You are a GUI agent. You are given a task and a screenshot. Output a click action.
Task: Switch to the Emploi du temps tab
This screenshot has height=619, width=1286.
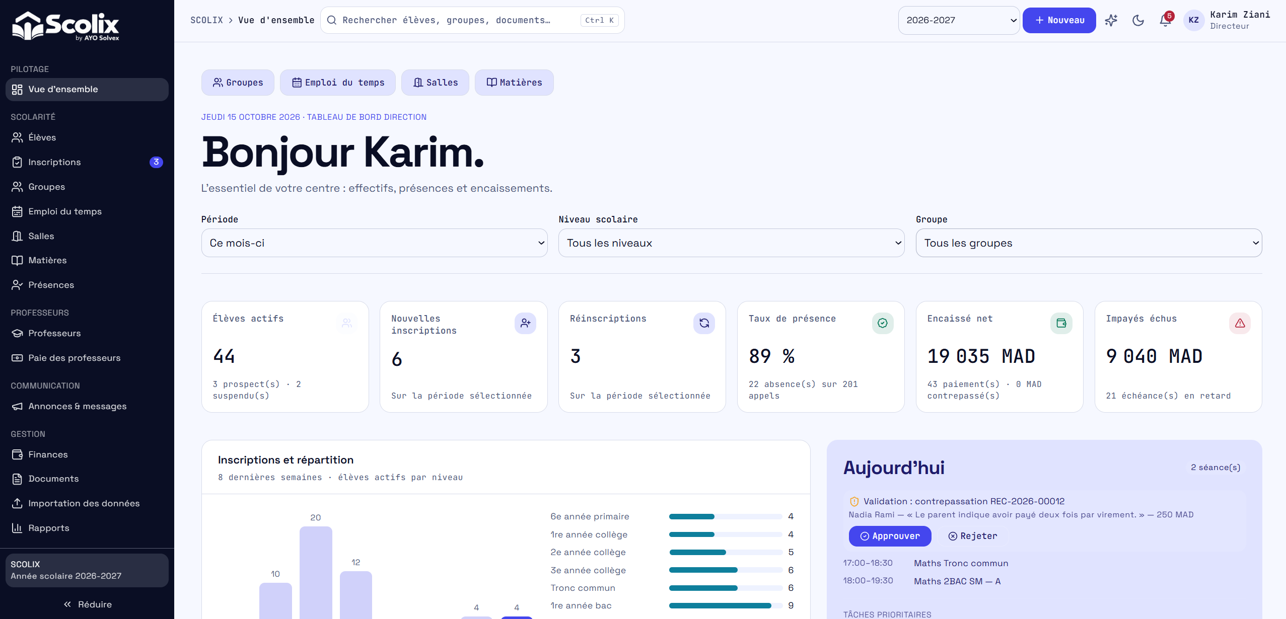(x=338, y=83)
